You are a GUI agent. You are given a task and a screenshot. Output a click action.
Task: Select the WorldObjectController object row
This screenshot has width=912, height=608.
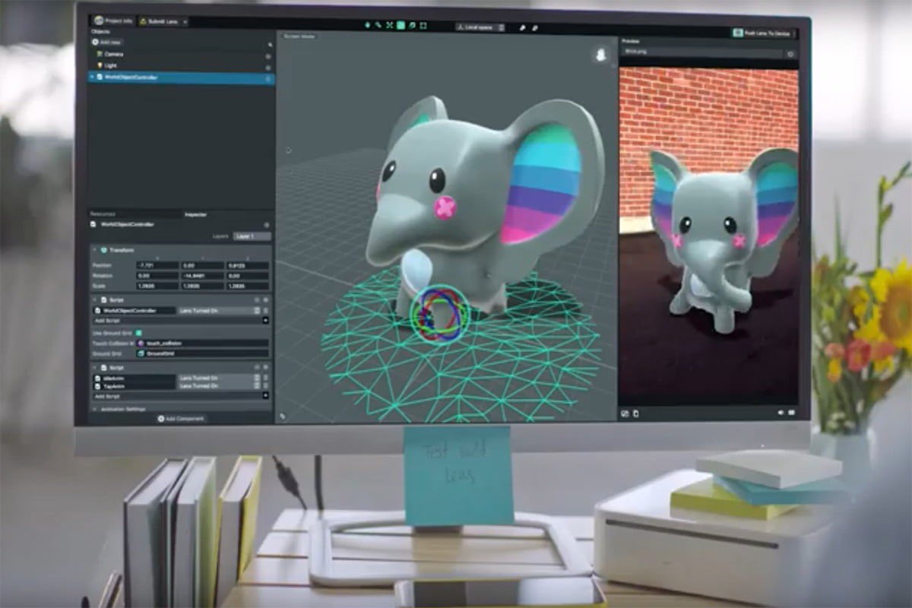click(182, 78)
